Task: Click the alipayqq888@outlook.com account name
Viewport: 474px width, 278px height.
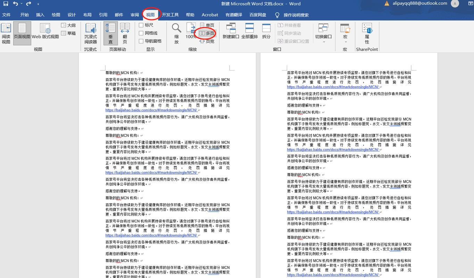Action: coord(419,3)
